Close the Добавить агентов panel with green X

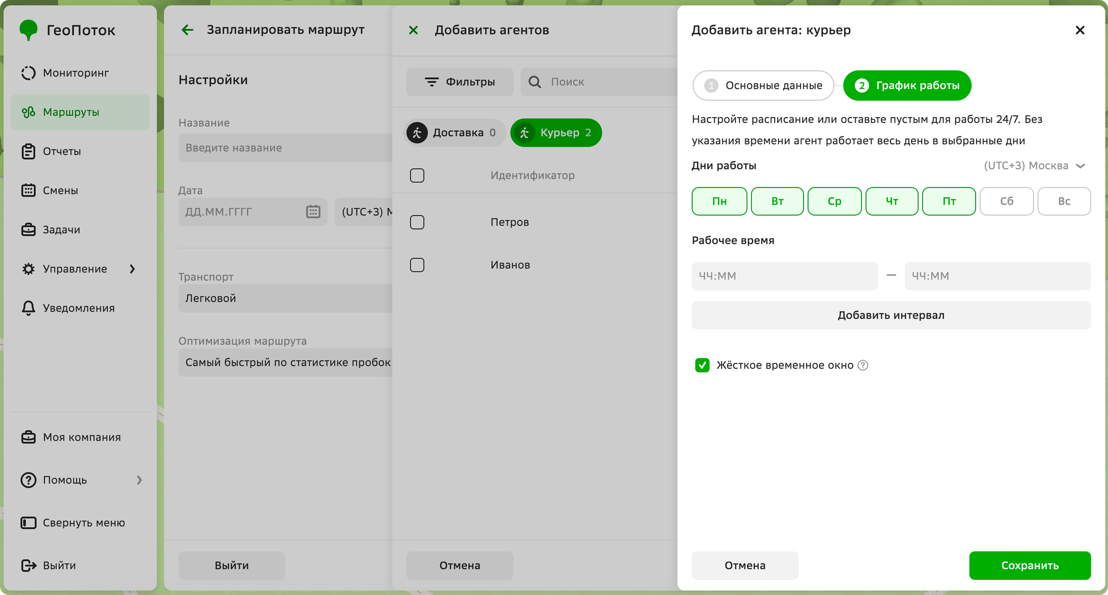(413, 30)
